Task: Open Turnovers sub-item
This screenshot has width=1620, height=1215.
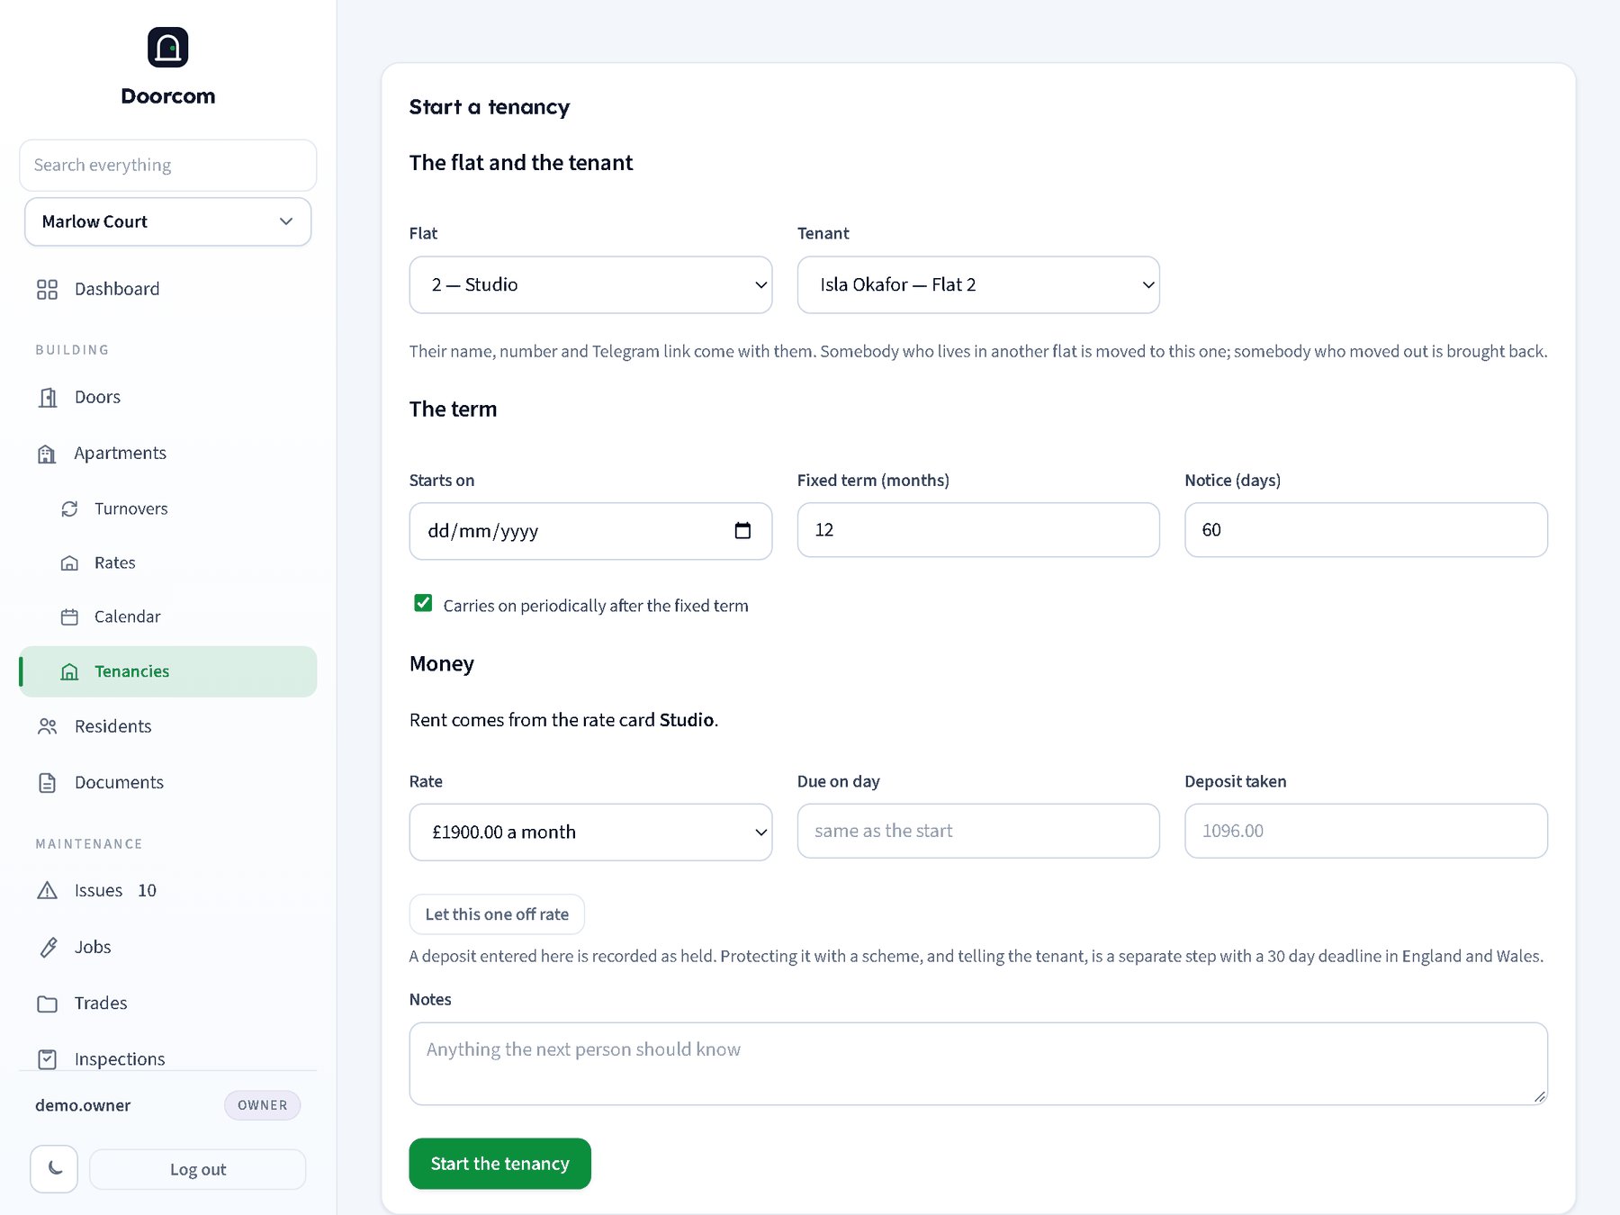Action: [x=167, y=508]
